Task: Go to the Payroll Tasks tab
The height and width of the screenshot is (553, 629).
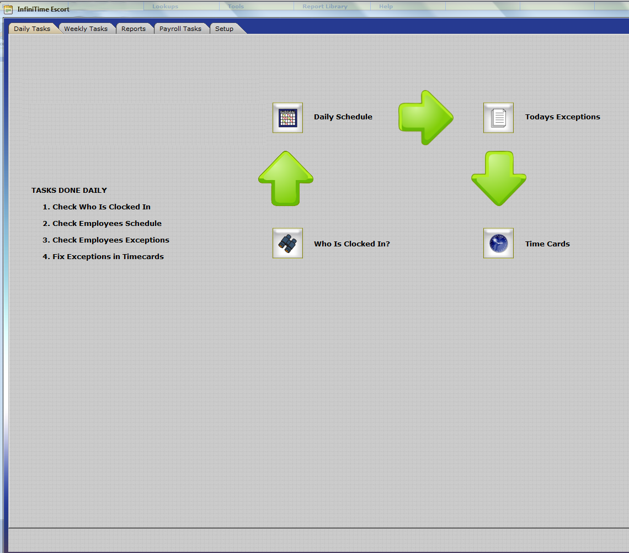Action: coord(180,29)
